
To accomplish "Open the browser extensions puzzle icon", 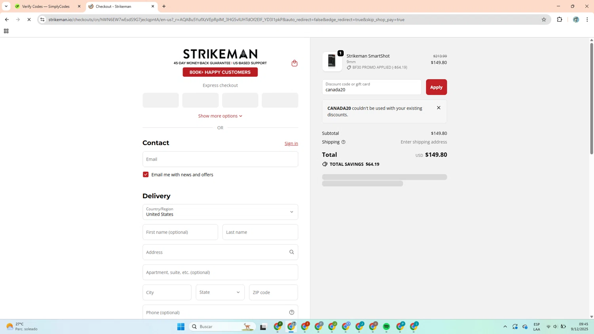I will pyautogui.click(x=559, y=19).
